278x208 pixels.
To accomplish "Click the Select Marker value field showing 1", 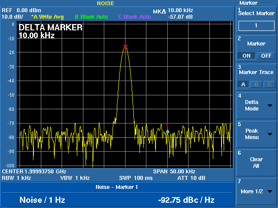I will click(256, 26).
